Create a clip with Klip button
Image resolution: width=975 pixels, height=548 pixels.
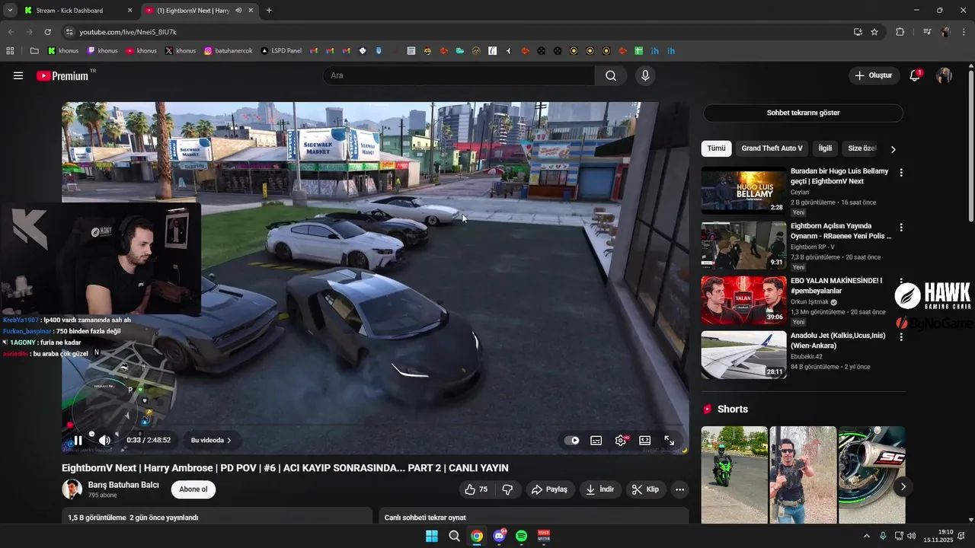646,489
